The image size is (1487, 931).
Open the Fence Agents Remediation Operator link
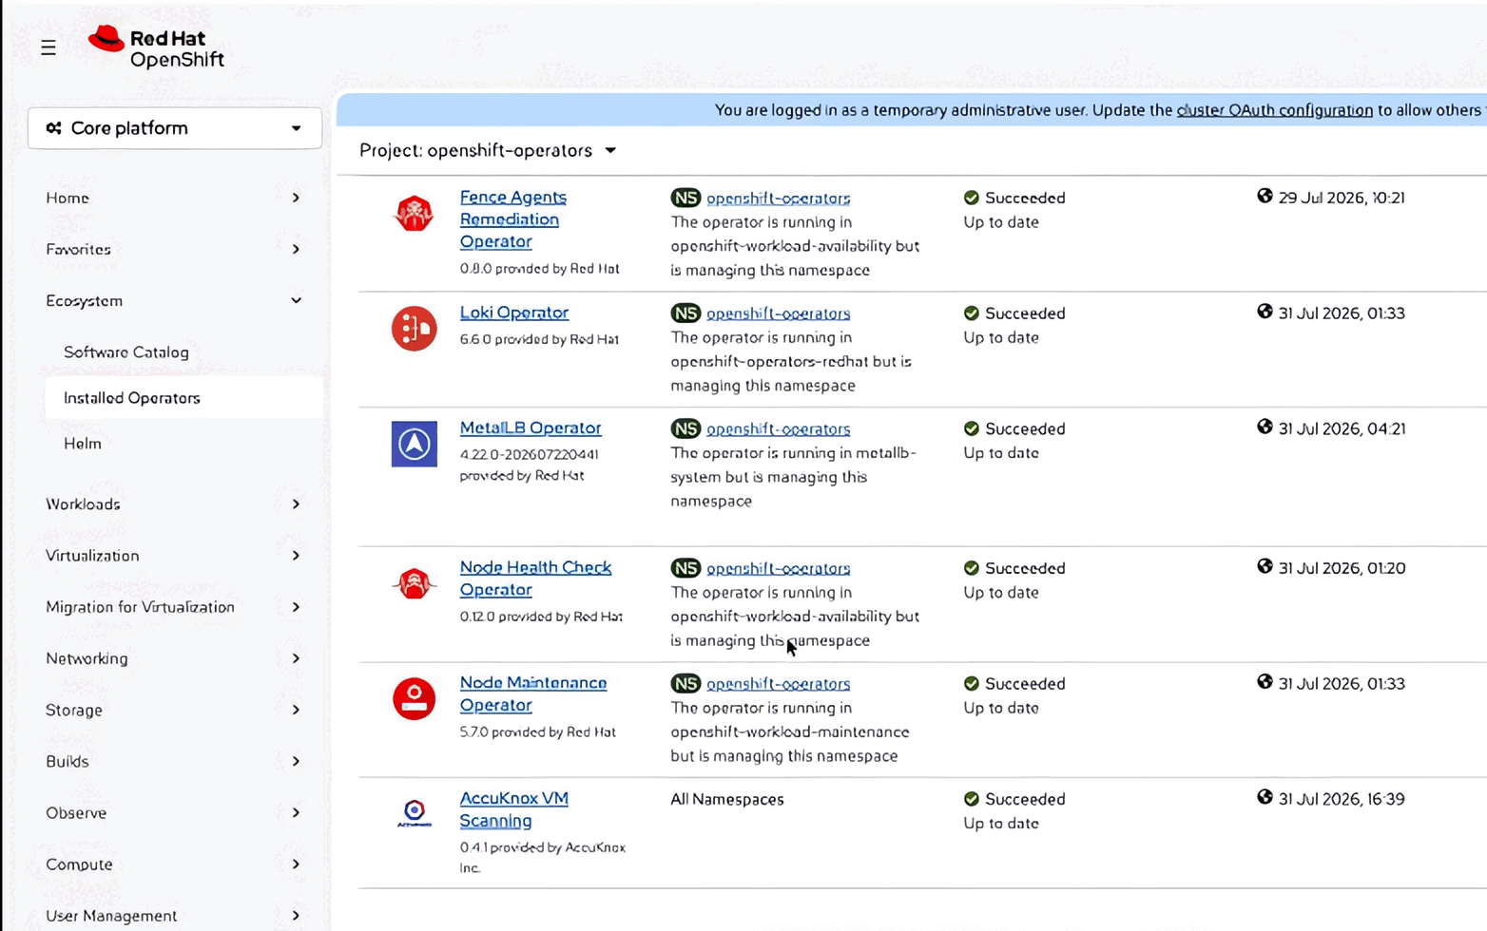click(513, 219)
